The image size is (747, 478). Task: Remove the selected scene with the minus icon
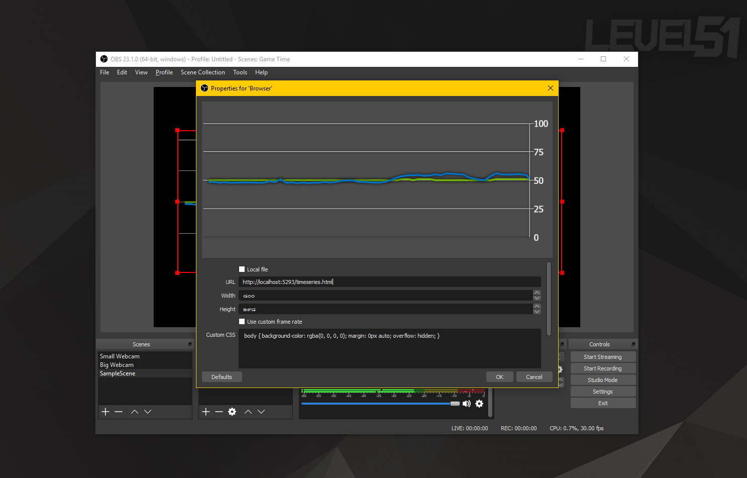(119, 412)
